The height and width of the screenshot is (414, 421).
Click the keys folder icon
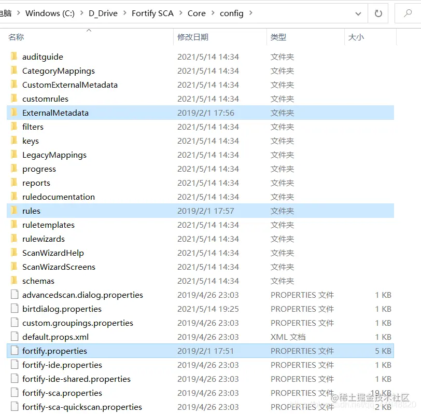point(14,140)
